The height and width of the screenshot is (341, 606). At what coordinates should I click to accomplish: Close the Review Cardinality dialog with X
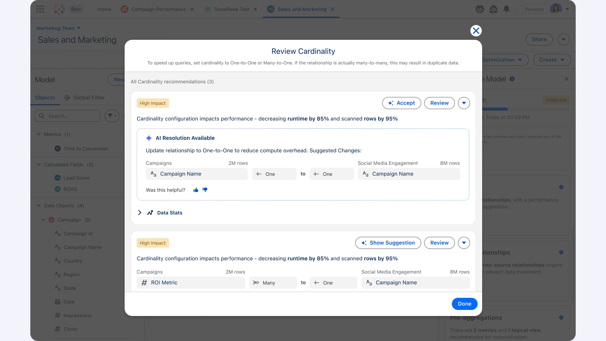pyautogui.click(x=476, y=31)
